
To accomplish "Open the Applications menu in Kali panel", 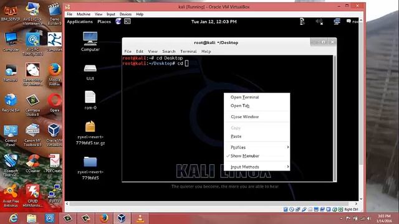I will (80, 22).
